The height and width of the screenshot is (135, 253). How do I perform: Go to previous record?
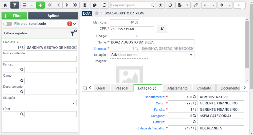click(x=59, y=5)
